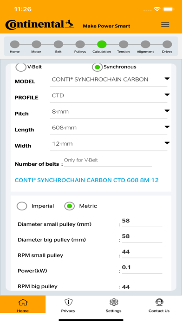The height and width of the screenshot is (324, 182).
Task: Select the V-Belt radio button
Action: [21, 67]
